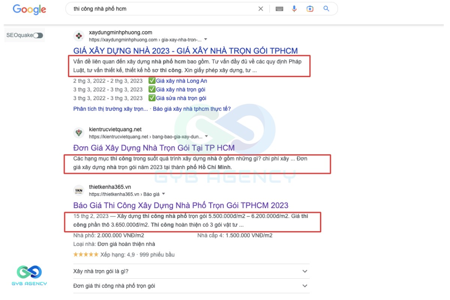Open the on-screen keyboard icon
Image resolution: width=450 pixels, height=300 pixels.
point(279,9)
